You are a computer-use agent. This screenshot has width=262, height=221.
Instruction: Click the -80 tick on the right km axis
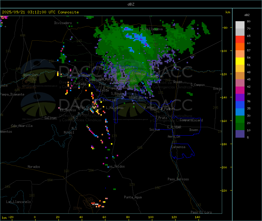[225, 28]
